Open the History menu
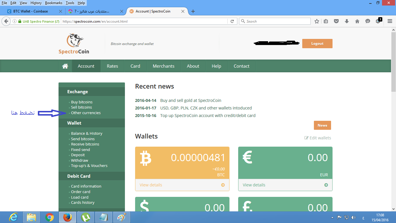 click(36, 3)
